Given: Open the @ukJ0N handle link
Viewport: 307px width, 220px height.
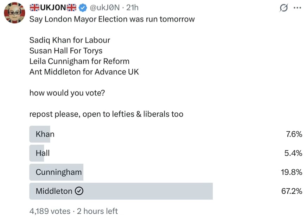Looking at the screenshot, I should tap(104, 7).
